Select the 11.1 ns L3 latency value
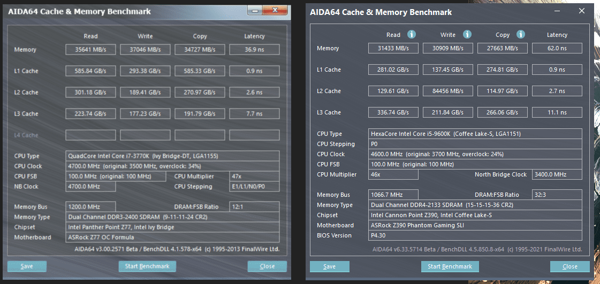Screen dimensions: 600x284 [x=557, y=112]
